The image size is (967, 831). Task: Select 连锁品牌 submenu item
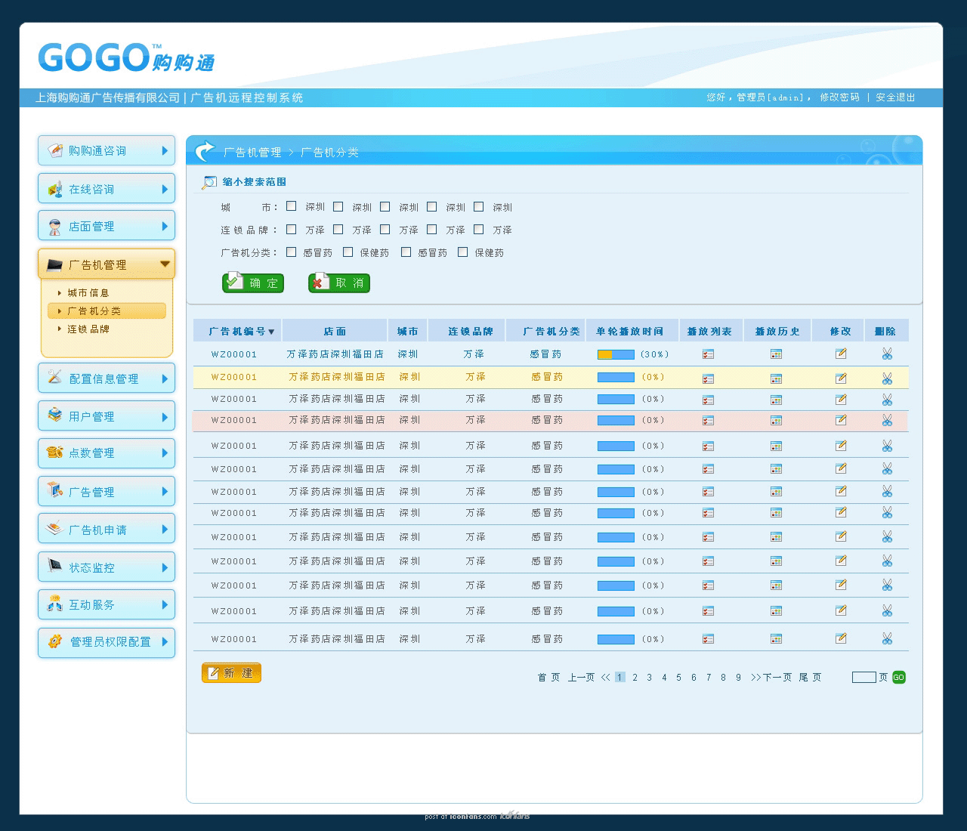click(88, 329)
